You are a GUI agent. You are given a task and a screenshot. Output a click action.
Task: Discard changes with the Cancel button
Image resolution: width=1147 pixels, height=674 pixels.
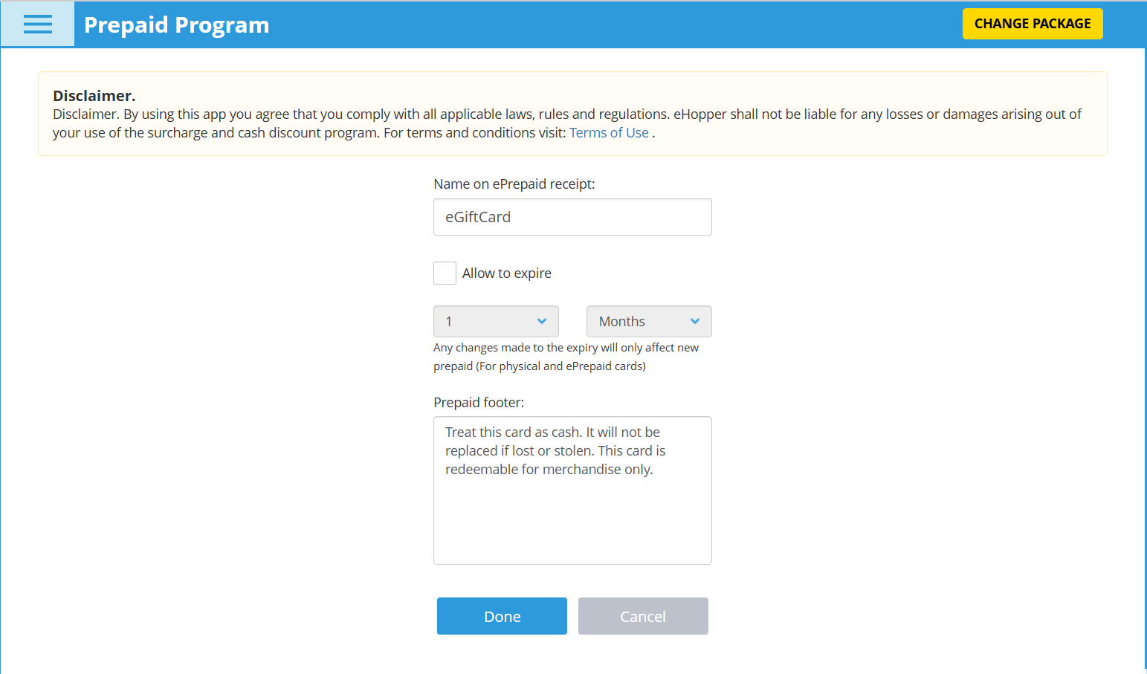tap(643, 616)
